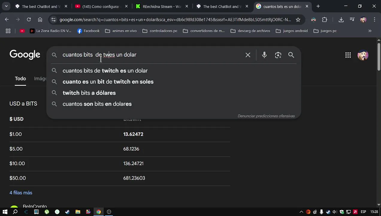Image resolution: width=381 pixels, height=216 pixels.
Task: Show hidden system tray icons
Action: [301, 212]
